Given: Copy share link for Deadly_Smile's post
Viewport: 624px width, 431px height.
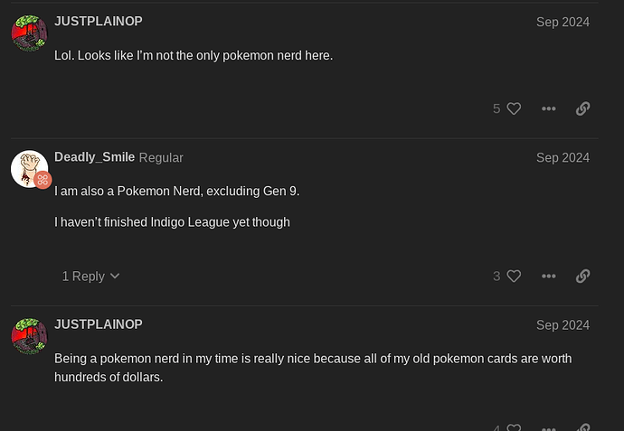Looking at the screenshot, I should 582,276.
